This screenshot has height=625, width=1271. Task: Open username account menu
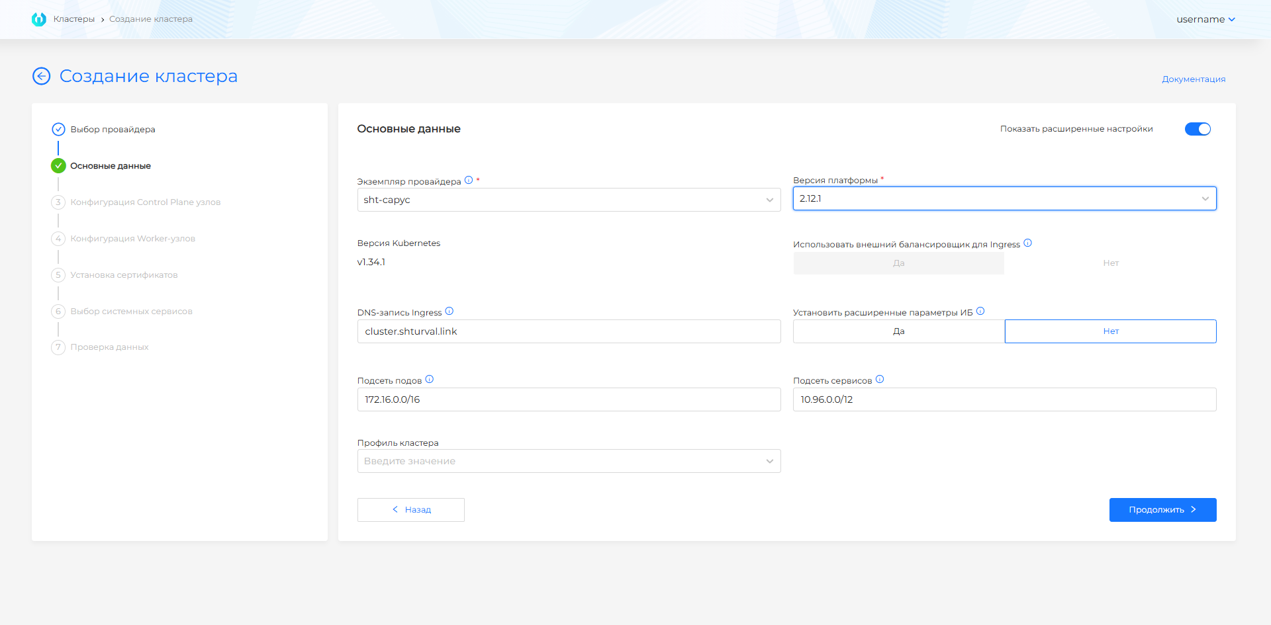(x=1205, y=19)
